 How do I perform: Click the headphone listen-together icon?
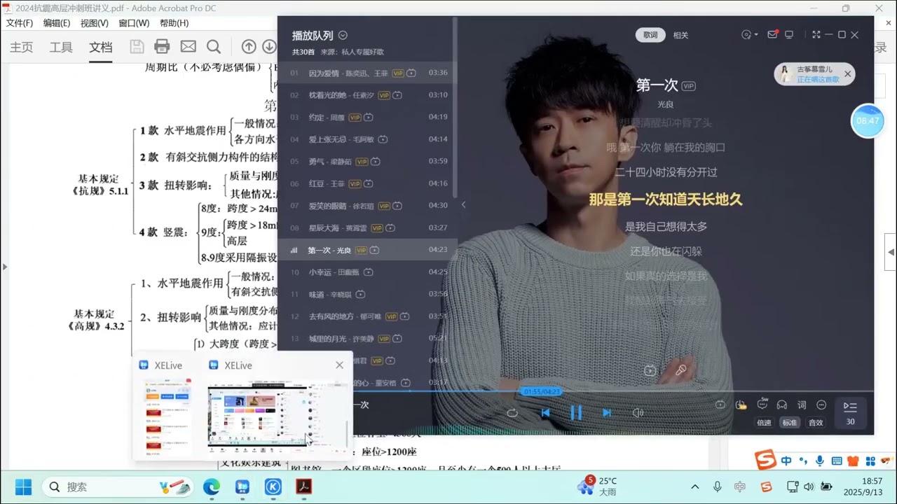point(782,405)
